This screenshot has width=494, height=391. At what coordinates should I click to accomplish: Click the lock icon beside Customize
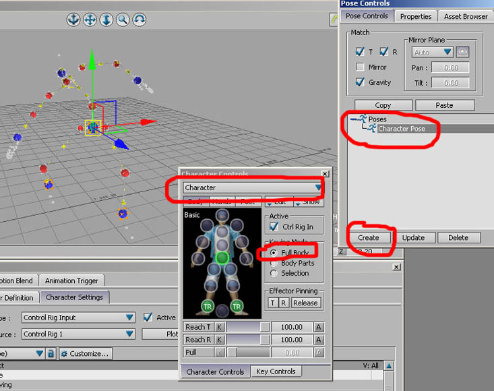51,353
